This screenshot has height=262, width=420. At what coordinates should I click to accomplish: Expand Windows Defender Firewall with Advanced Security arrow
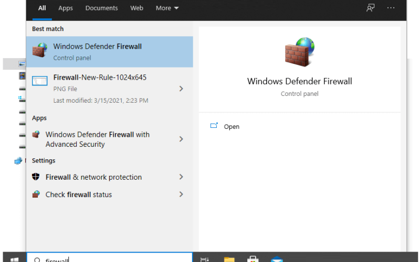pos(181,139)
